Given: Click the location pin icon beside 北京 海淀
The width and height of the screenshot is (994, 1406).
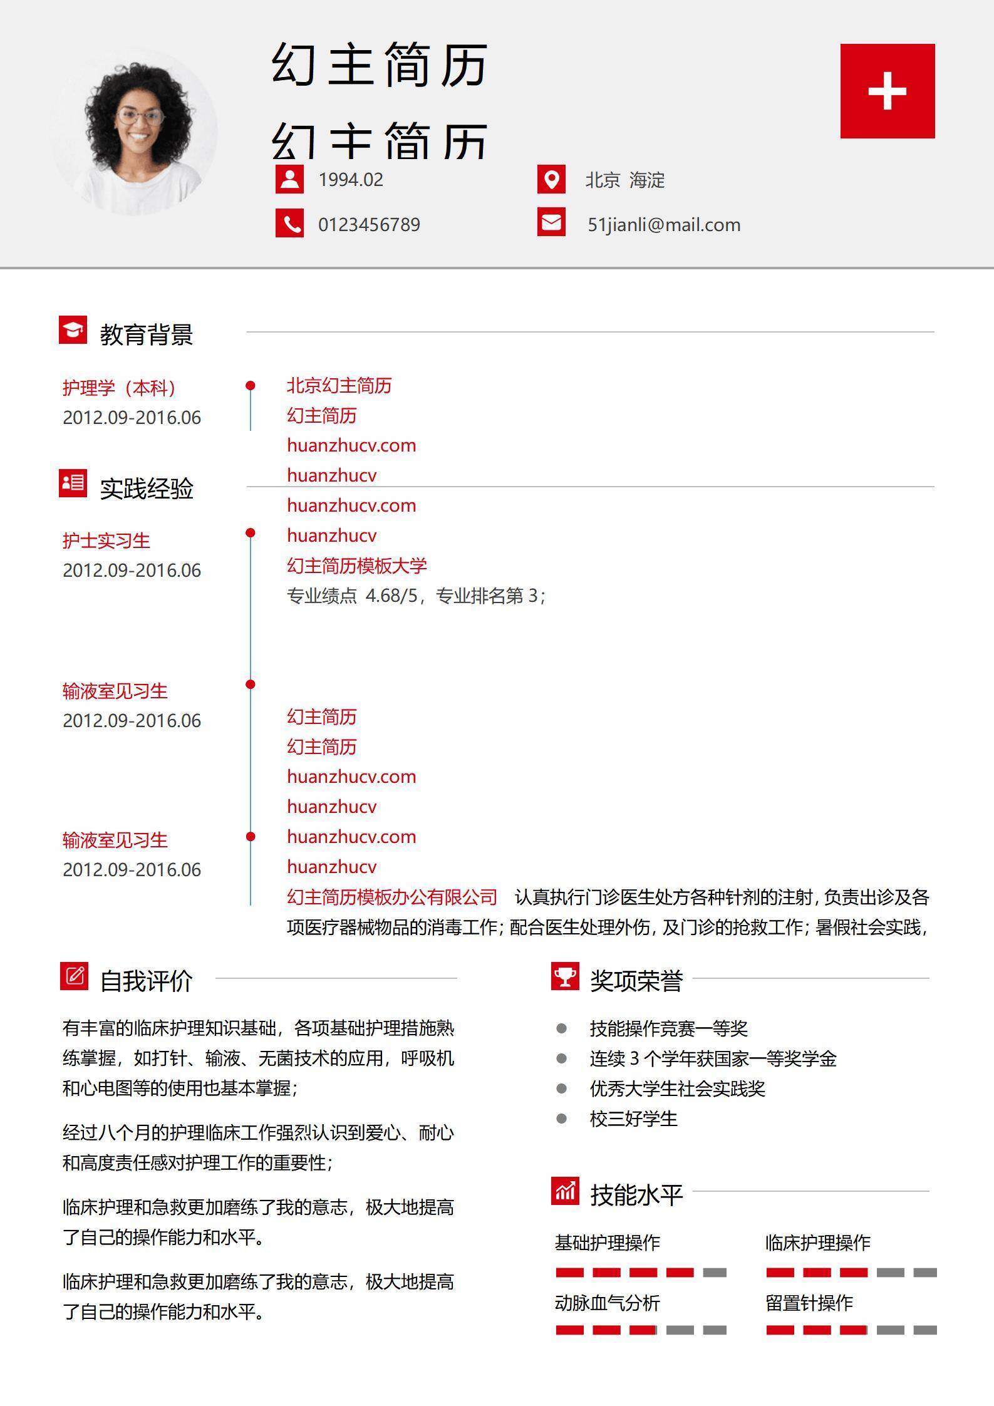Looking at the screenshot, I should click(551, 179).
